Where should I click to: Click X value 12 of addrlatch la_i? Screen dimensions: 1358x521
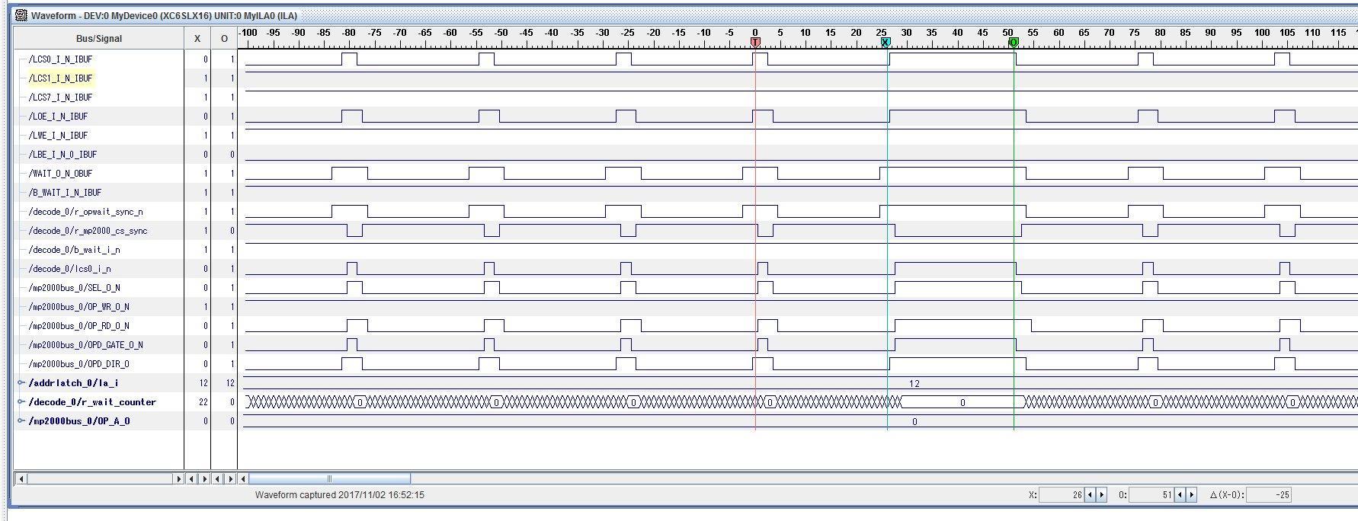203,382
